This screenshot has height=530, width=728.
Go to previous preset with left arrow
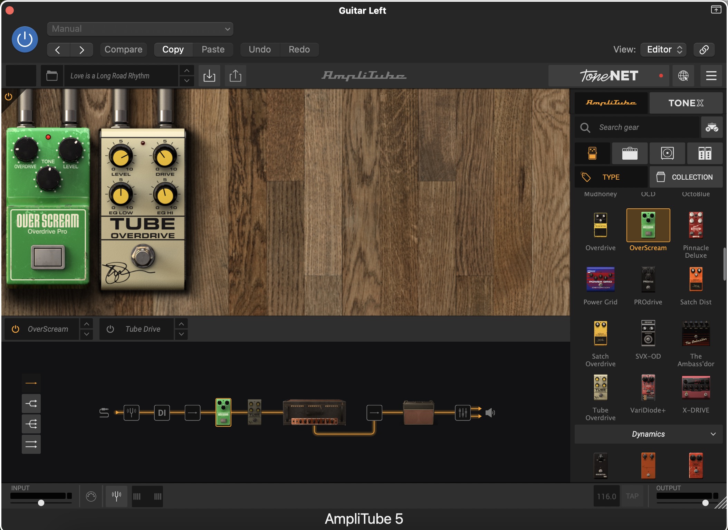(58, 50)
